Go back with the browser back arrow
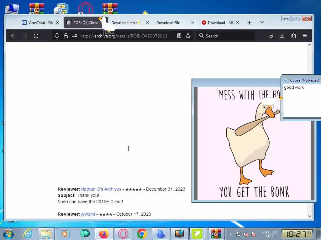 click(x=13, y=36)
